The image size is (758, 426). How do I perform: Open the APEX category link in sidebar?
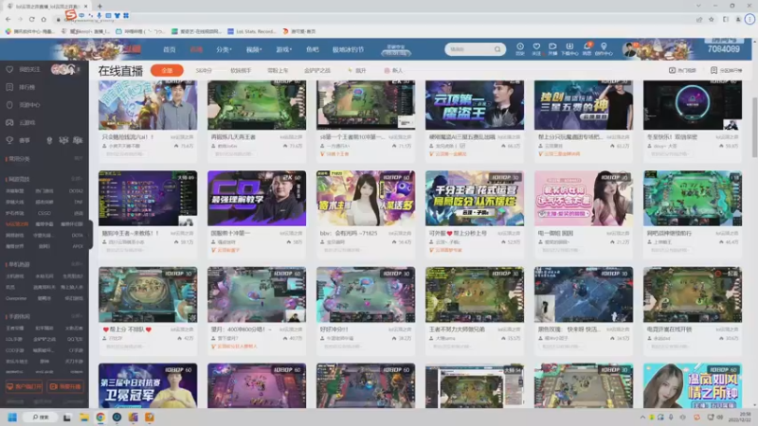tap(78, 246)
